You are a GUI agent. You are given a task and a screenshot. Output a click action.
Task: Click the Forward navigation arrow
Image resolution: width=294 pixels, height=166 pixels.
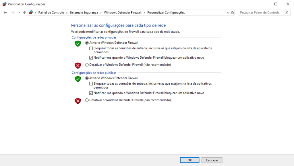13,13
